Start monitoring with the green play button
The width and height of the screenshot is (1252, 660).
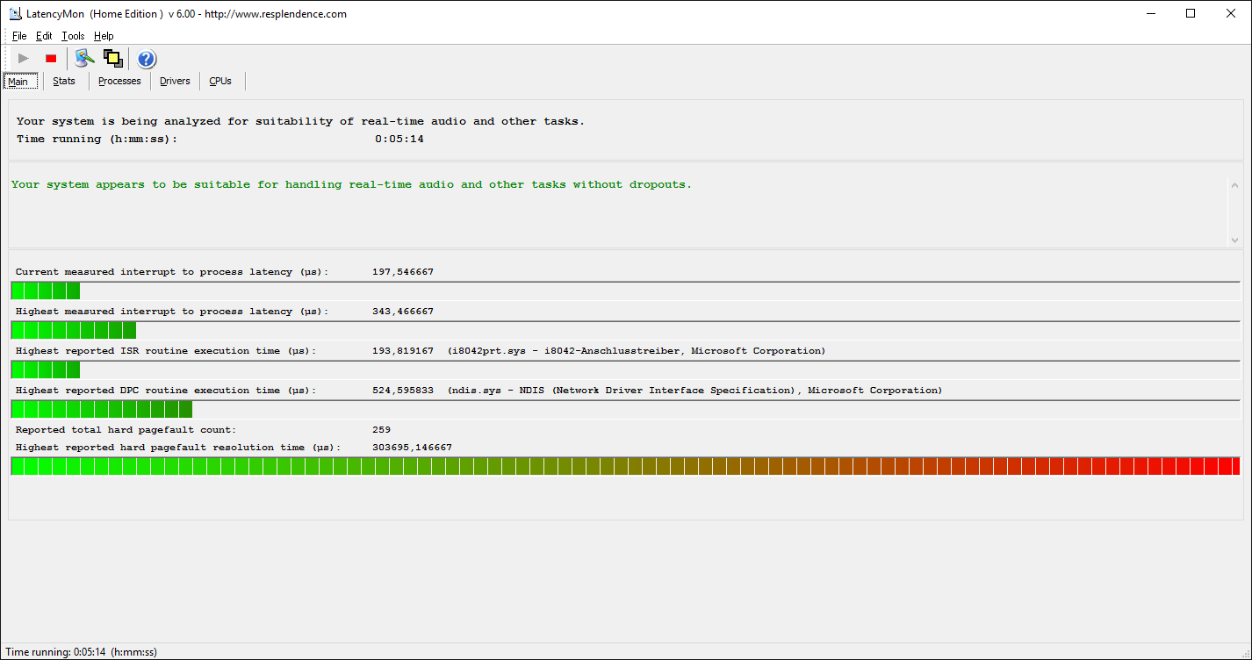24,59
